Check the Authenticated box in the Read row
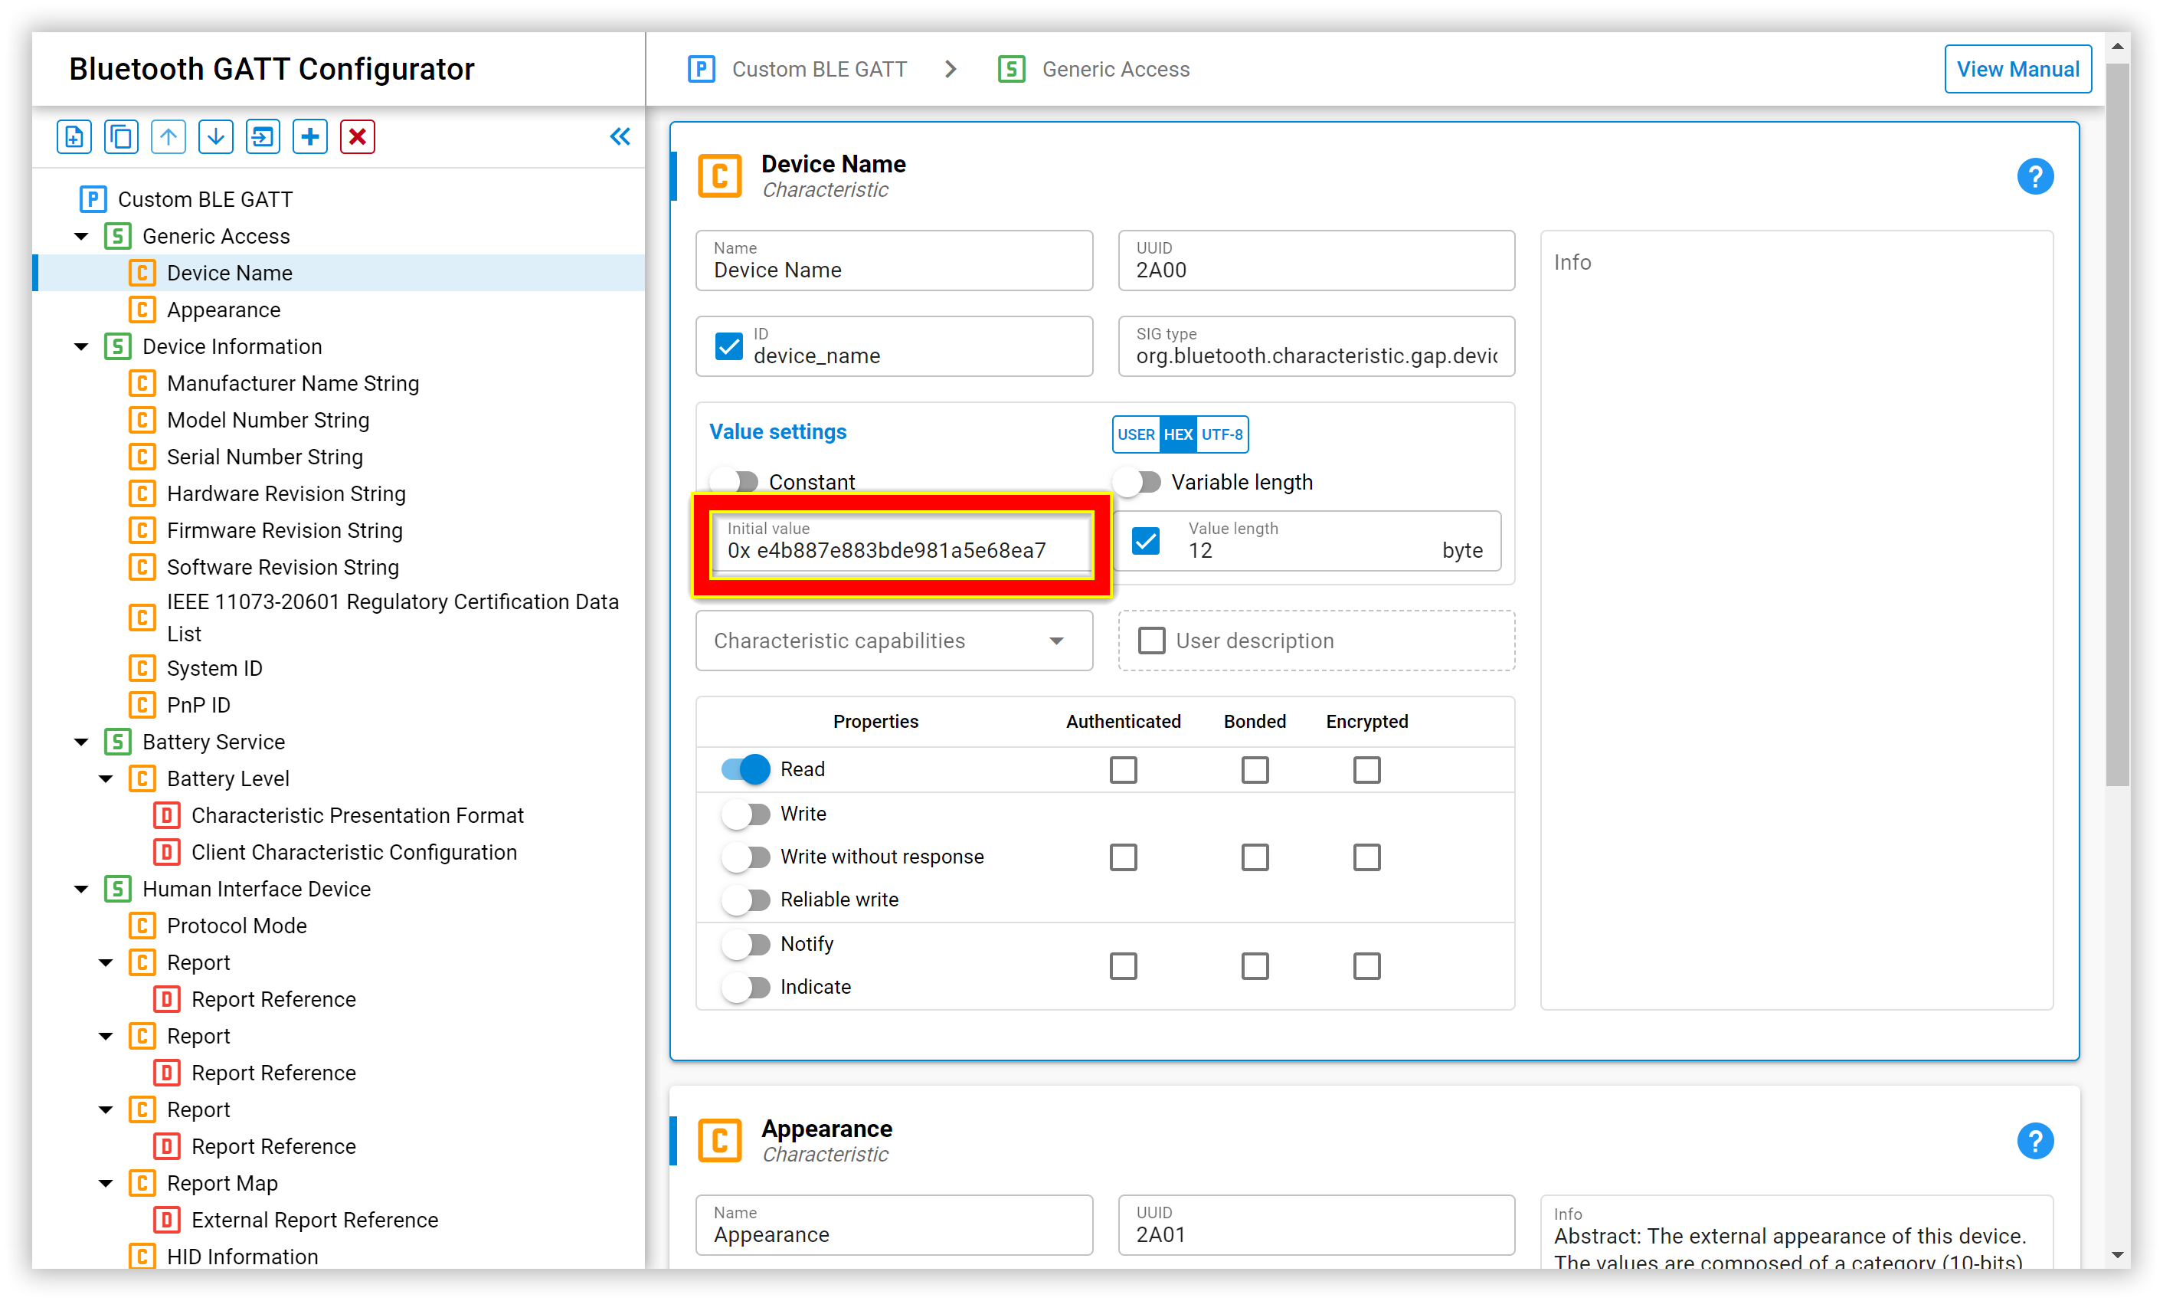2163x1301 pixels. (1124, 770)
